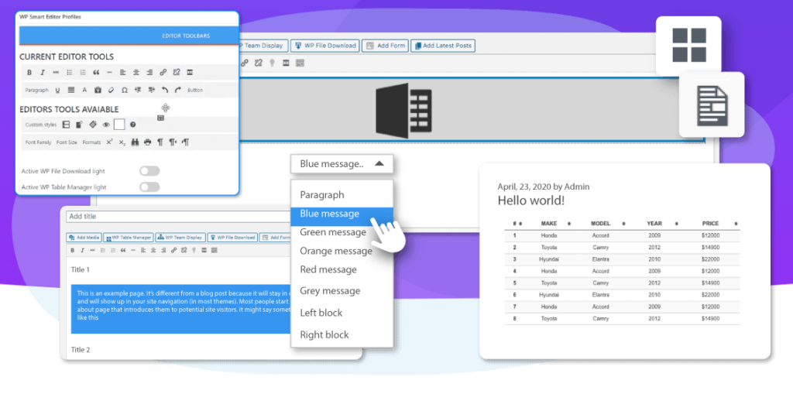Viewport: 793px width, 394px height.
Task: Click Add Media button in lower editor
Action: [84, 237]
